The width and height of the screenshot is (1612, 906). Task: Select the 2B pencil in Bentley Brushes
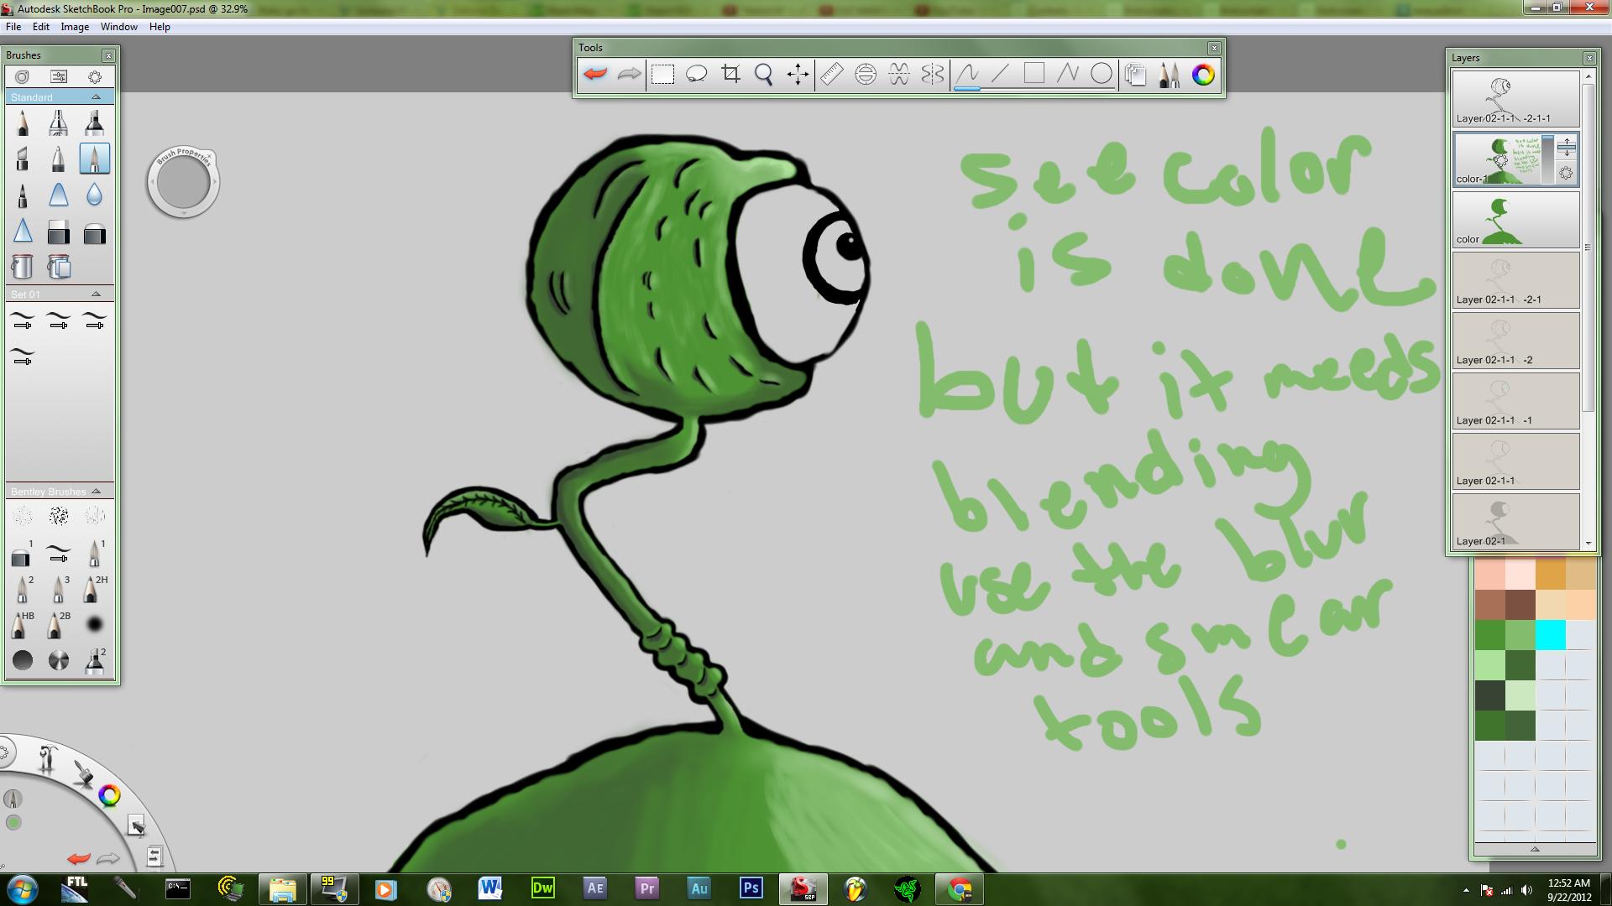tap(58, 625)
